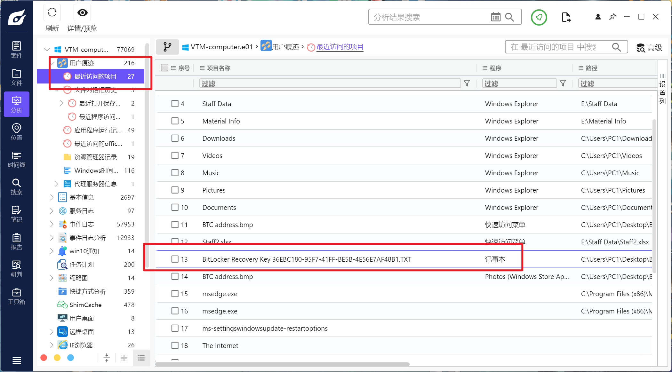Expand the 事件日志 node
Image resolution: width=672 pixels, height=372 pixels.
[52, 224]
